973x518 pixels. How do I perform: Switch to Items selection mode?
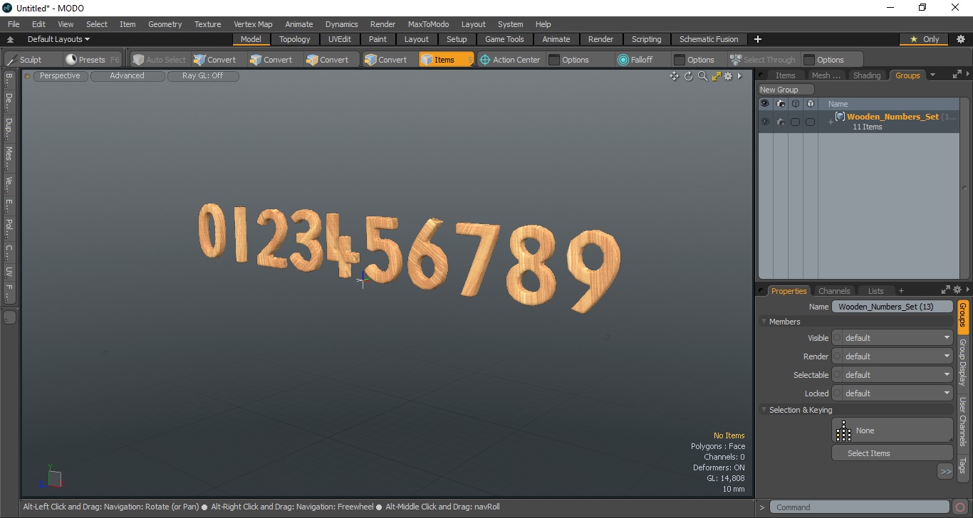pos(445,60)
